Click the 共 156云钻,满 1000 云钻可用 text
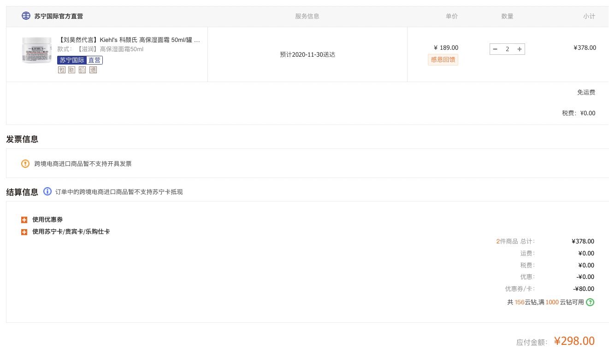 click(x=545, y=302)
